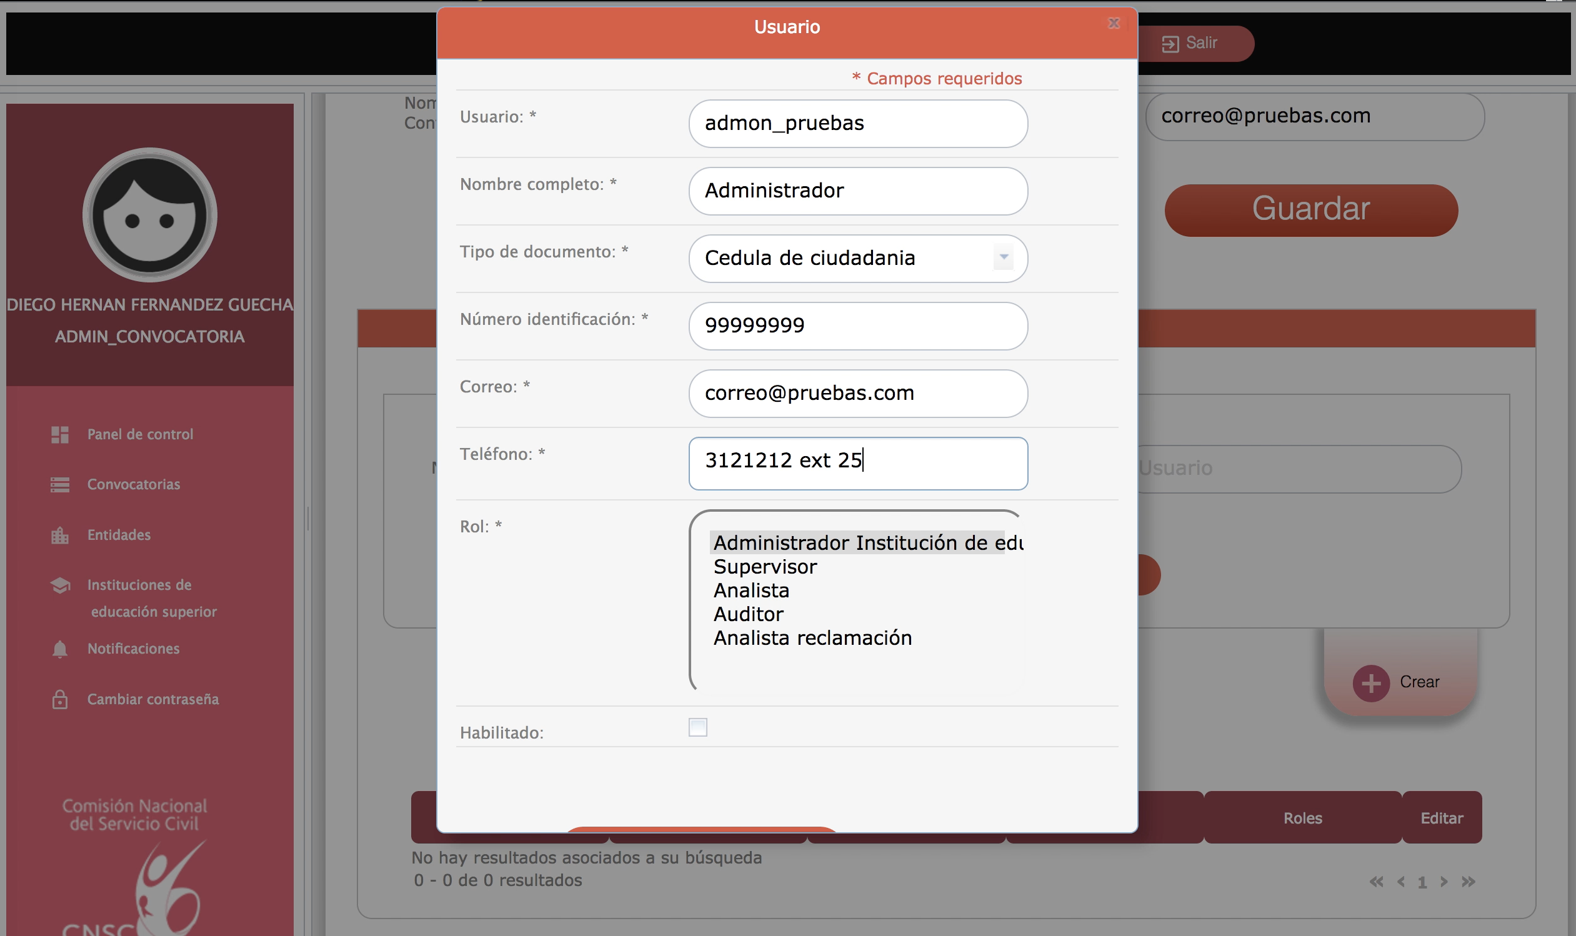Viewport: 1576px width, 936px height.
Task: Click the Cambiar contraseña lock icon
Action: pos(60,699)
